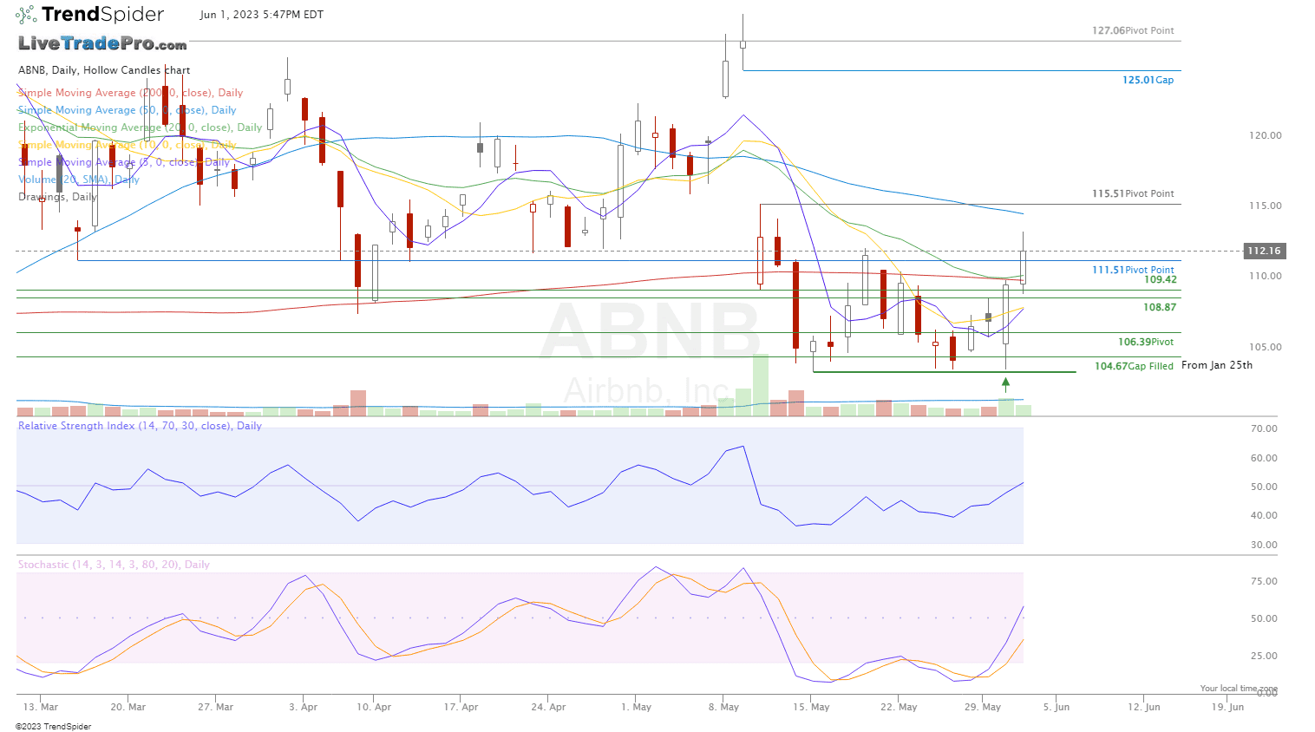1315x732 pixels.
Task: Click the 3. Apr date label
Action: (304, 707)
